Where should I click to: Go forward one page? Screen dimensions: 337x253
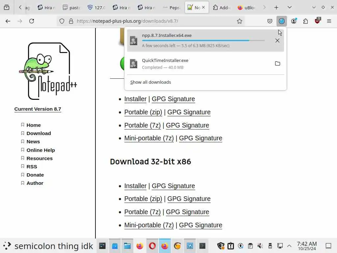(x=20, y=21)
